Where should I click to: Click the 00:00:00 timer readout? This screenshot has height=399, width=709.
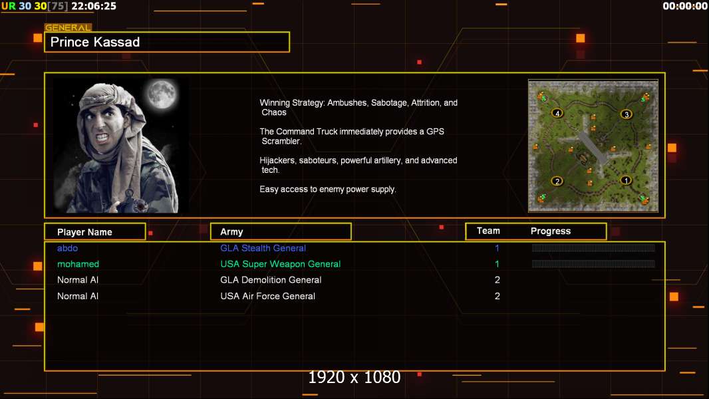685,7
